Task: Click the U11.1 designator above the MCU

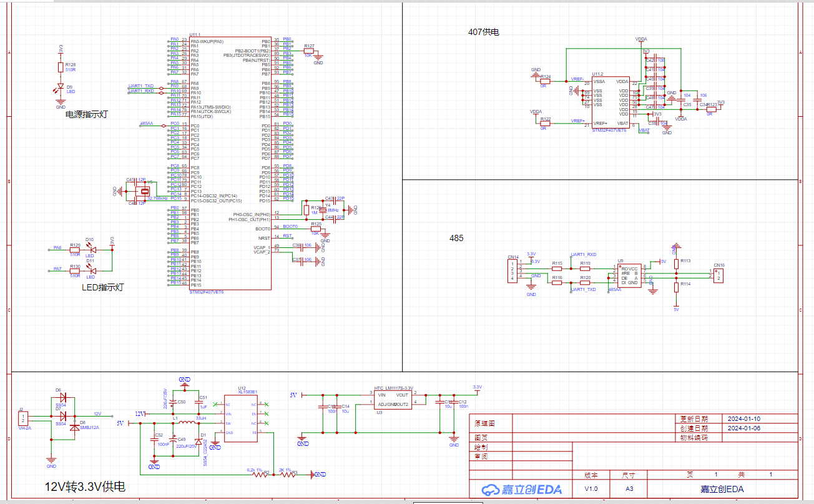Action: 194,34
